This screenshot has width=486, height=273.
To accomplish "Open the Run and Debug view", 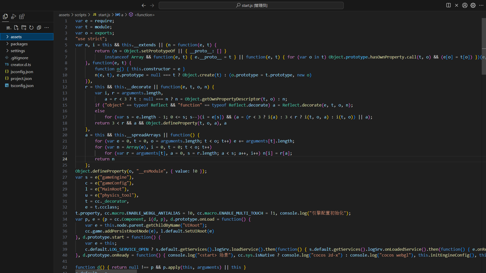I will click(14, 17).
